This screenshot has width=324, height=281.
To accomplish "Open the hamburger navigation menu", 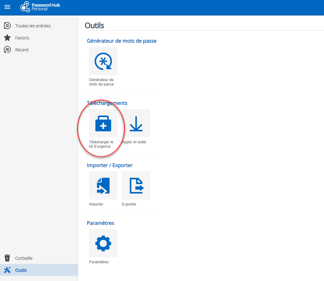I will 7,7.
